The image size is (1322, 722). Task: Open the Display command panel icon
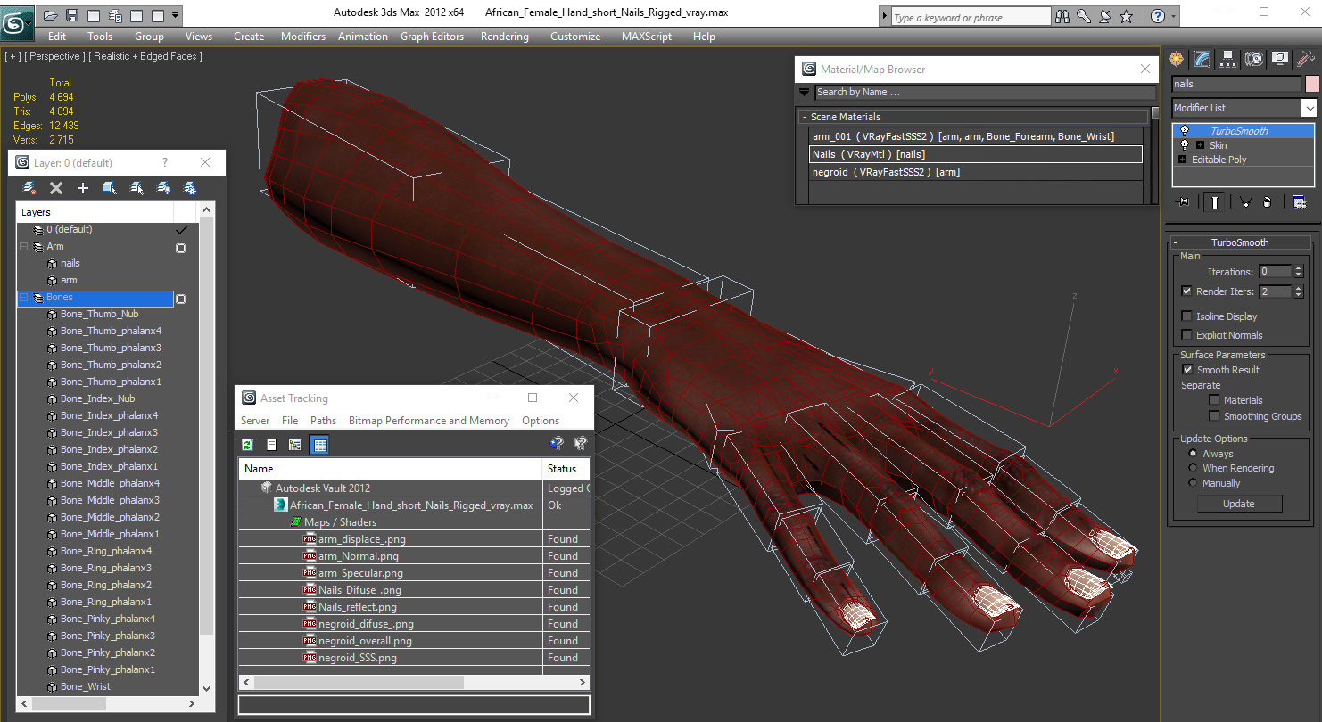pos(1280,59)
